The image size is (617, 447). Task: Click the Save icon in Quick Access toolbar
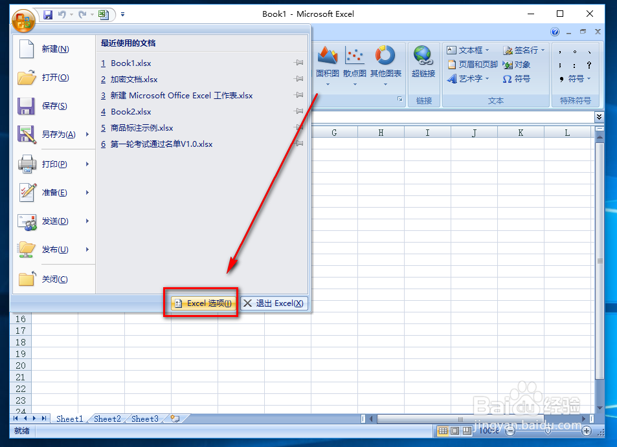(48, 15)
